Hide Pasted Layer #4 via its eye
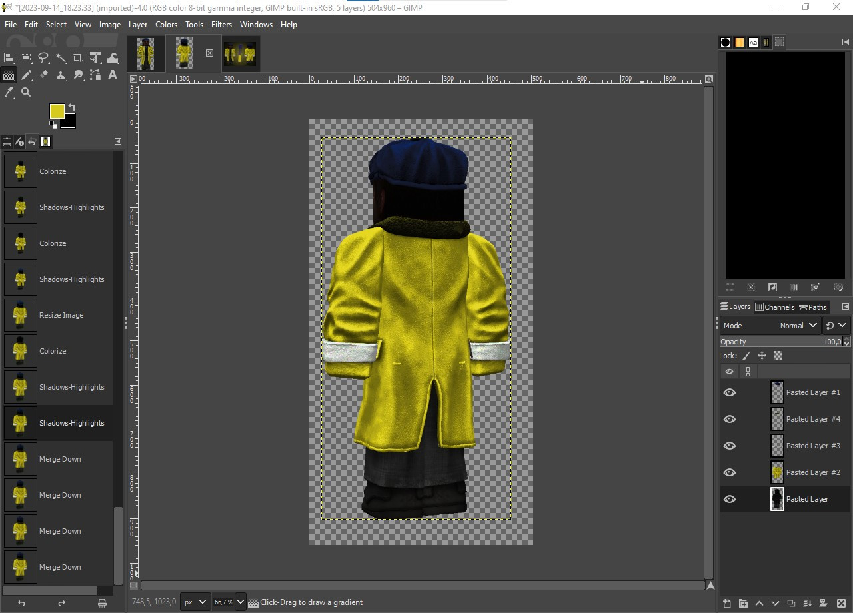 click(x=730, y=419)
